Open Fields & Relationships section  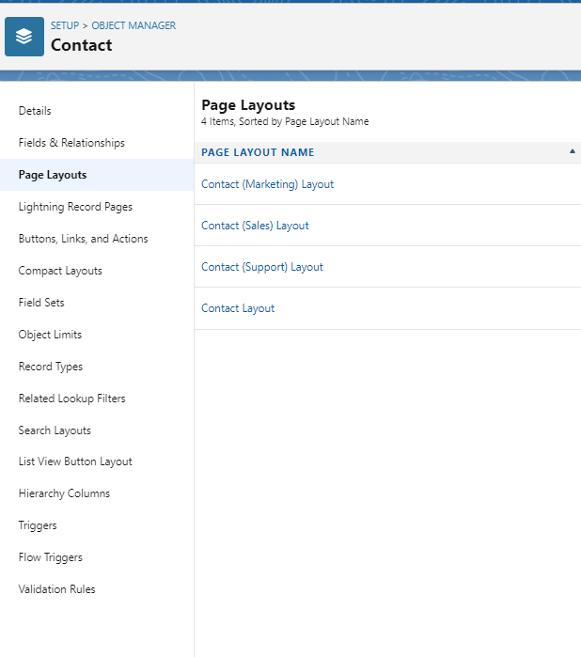[71, 143]
